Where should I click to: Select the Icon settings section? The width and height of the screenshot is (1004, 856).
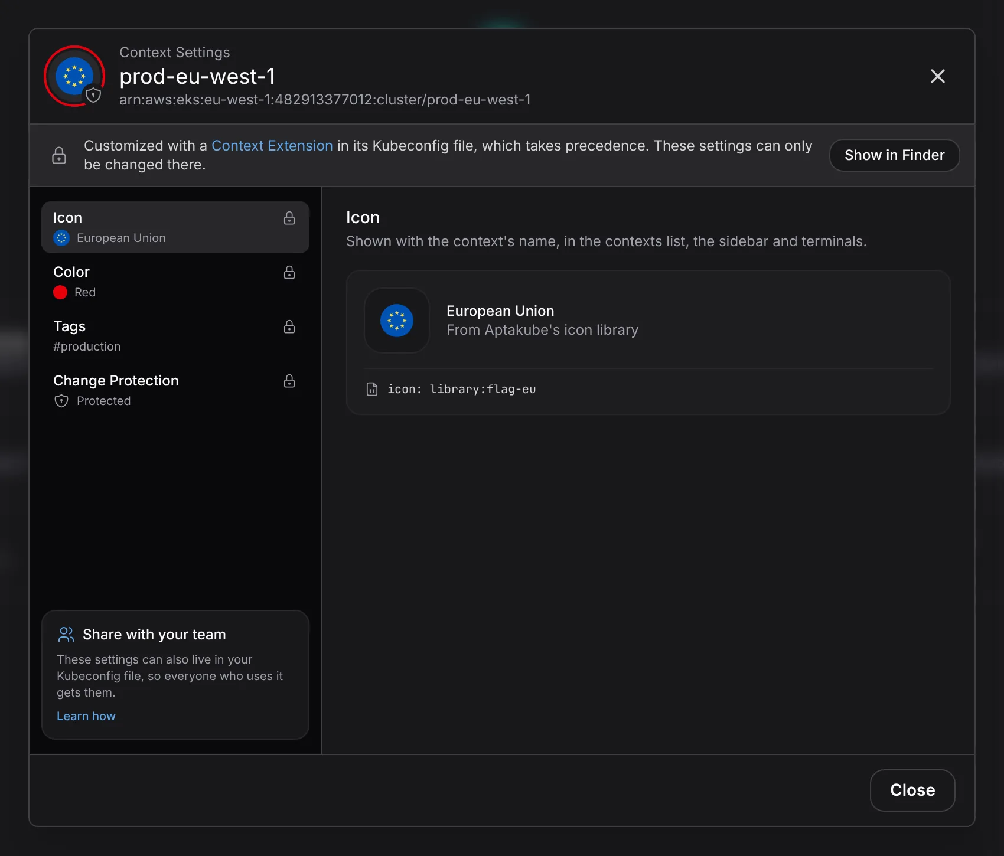175,227
